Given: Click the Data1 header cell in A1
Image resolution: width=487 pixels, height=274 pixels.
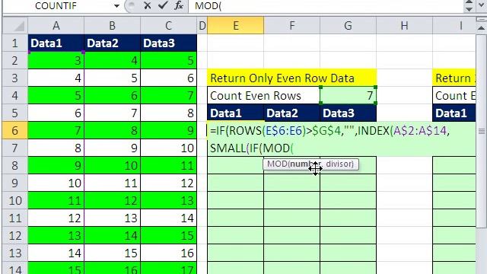Looking at the screenshot, I should pos(56,43).
